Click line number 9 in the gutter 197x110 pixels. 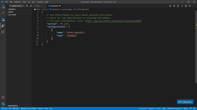point(38,35)
